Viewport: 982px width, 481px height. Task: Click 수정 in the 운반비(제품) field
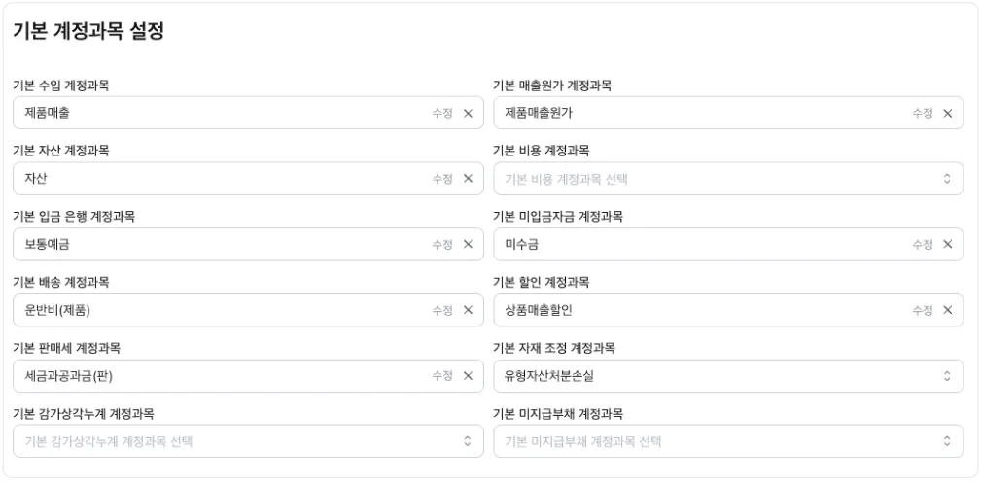(x=442, y=310)
